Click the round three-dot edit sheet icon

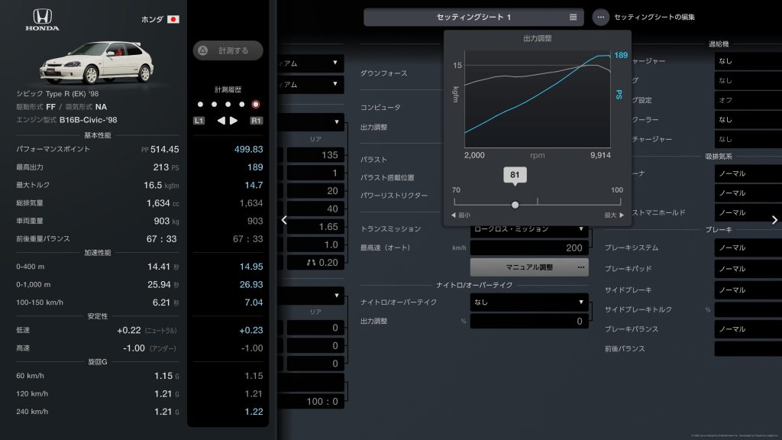pyautogui.click(x=600, y=17)
